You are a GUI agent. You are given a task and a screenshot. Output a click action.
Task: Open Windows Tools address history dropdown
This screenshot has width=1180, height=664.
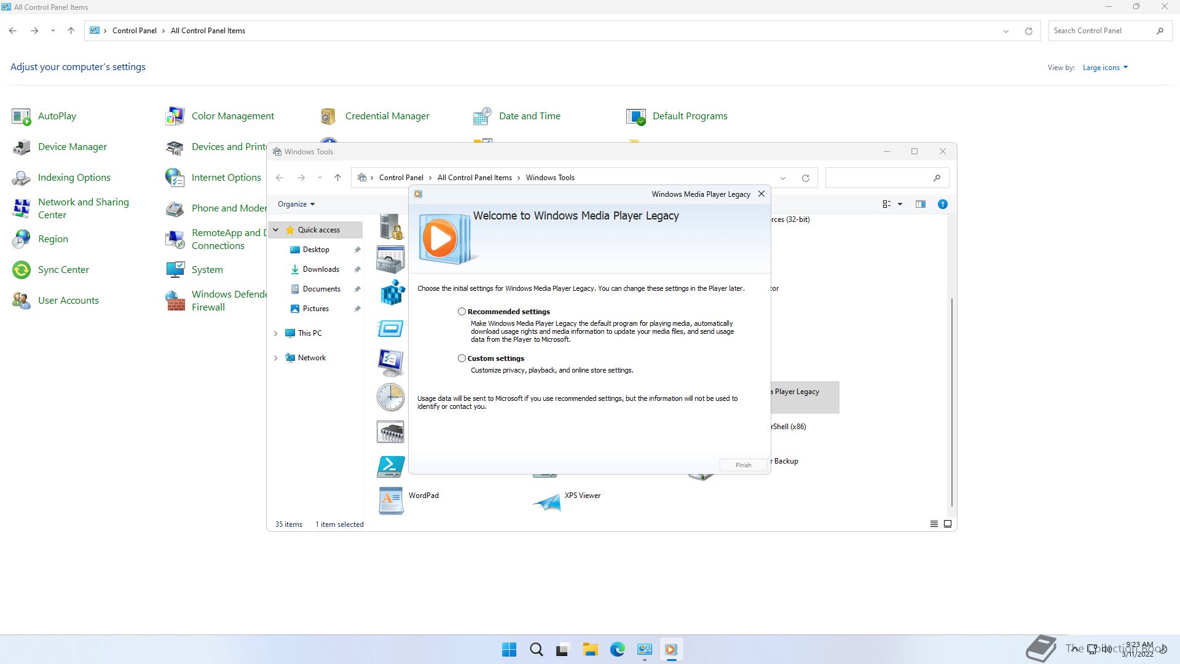(x=783, y=178)
